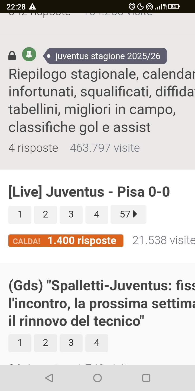Tap the battery indicator in status bar
Viewport: 195px width, 391px height.
pyautogui.click(x=174, y=7)
